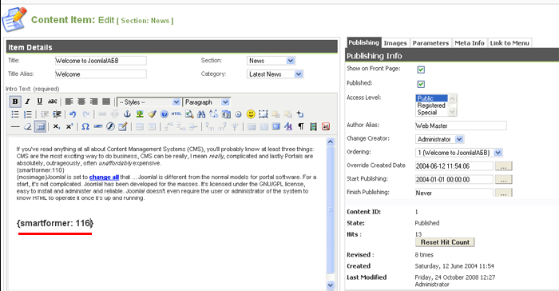
Task: Toggle the Published checkbox
Action: point(421,84)
